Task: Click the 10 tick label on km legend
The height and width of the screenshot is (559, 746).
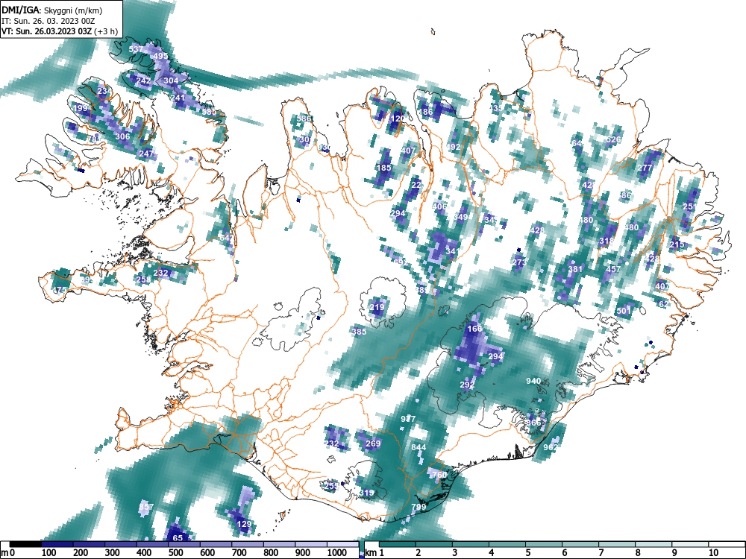Action: point(712,553)
